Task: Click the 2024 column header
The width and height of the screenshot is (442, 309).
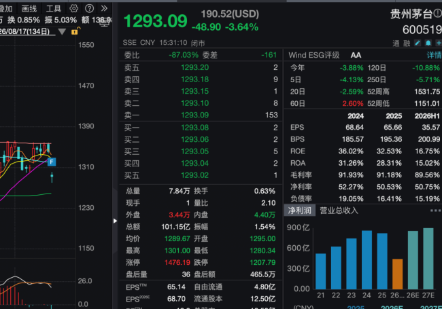Action: click(356, 116)
